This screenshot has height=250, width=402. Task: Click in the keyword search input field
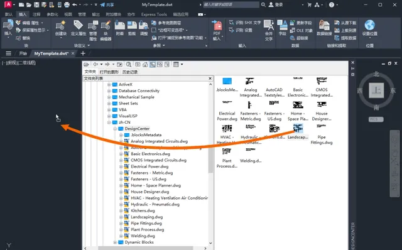(x=231, y=4)
